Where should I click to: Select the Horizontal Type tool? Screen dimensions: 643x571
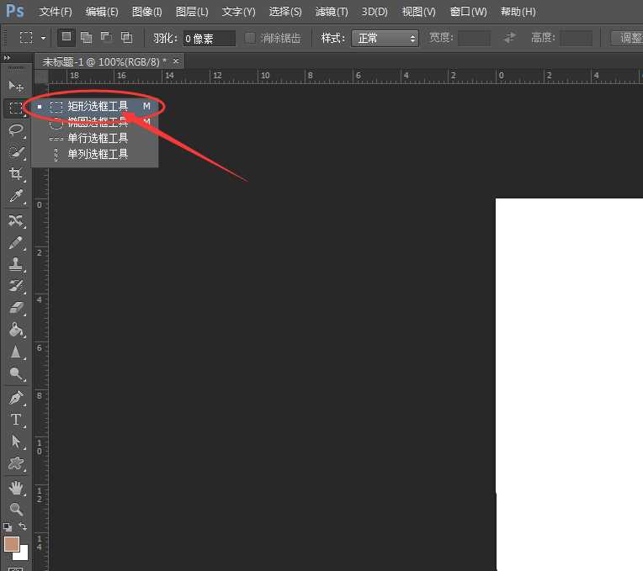tap(16, 420)
